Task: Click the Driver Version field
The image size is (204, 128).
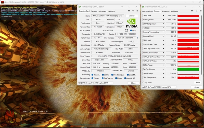Action: pyautogui.click(x=114, y=56)
